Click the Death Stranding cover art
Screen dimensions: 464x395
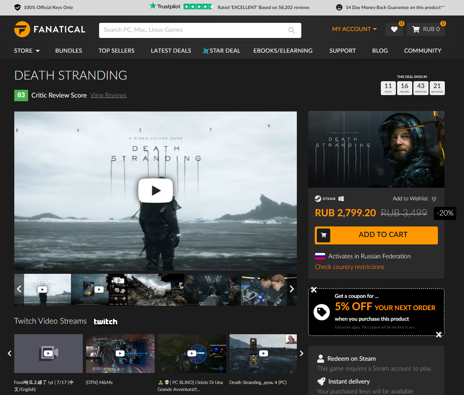[376, 149]
